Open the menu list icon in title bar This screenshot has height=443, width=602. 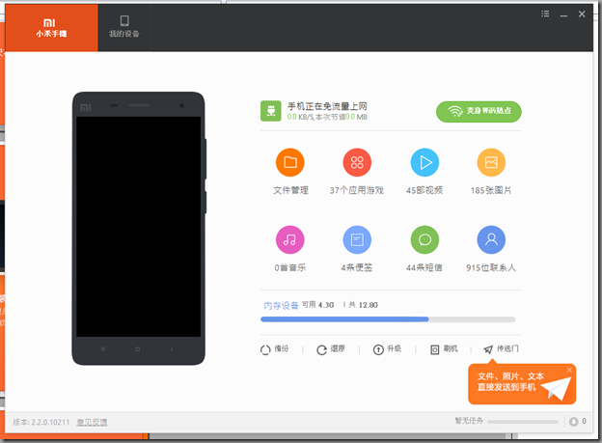(545, 14)
